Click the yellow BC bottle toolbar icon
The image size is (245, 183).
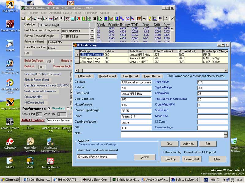150,19
